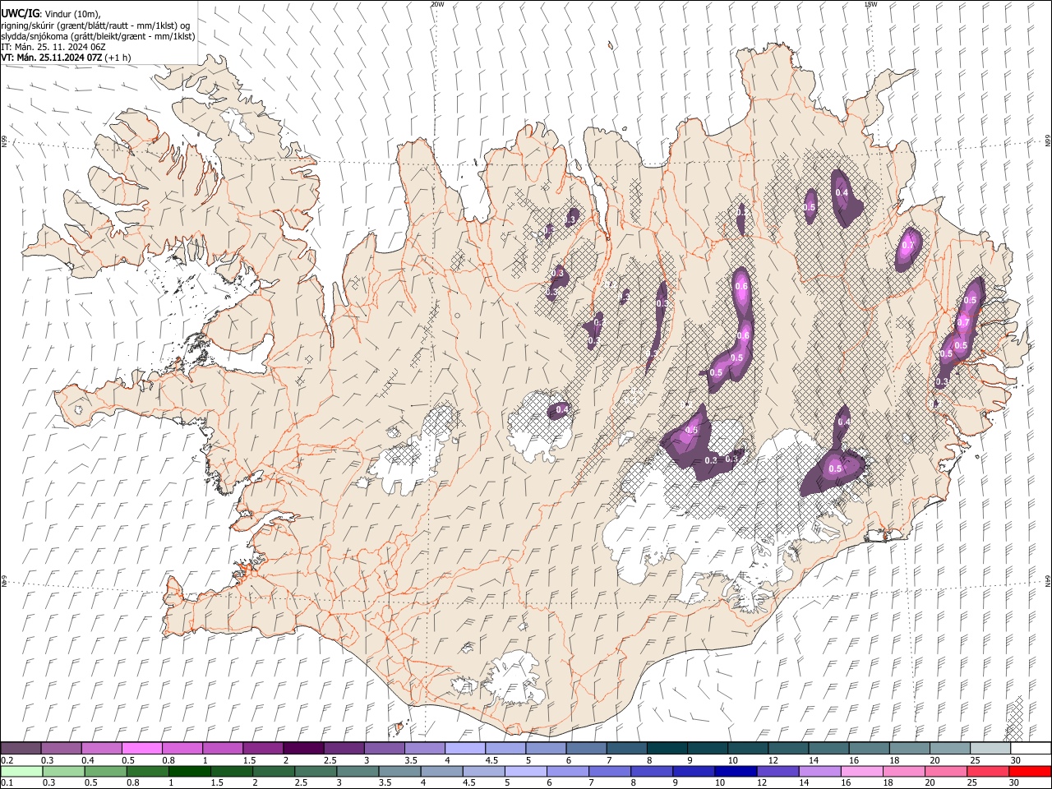The height and width of the screenshot is (789, 1052).
Task: Click the 0.4 snowfall label on Hofsjökull glacier
Action: tap(562, 409)
